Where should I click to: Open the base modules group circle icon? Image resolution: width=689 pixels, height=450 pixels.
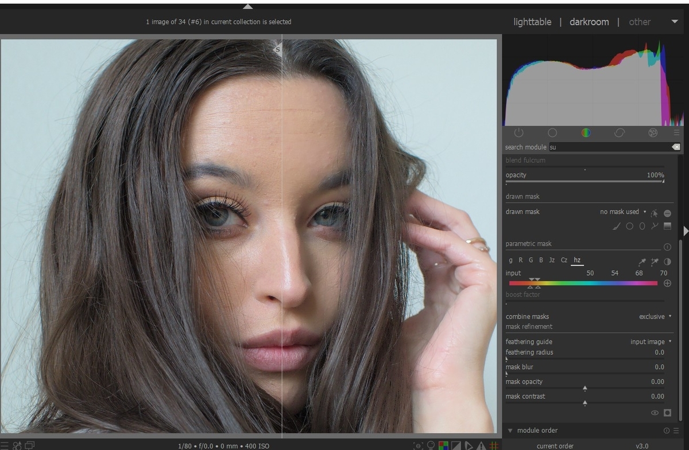[552, 133]
